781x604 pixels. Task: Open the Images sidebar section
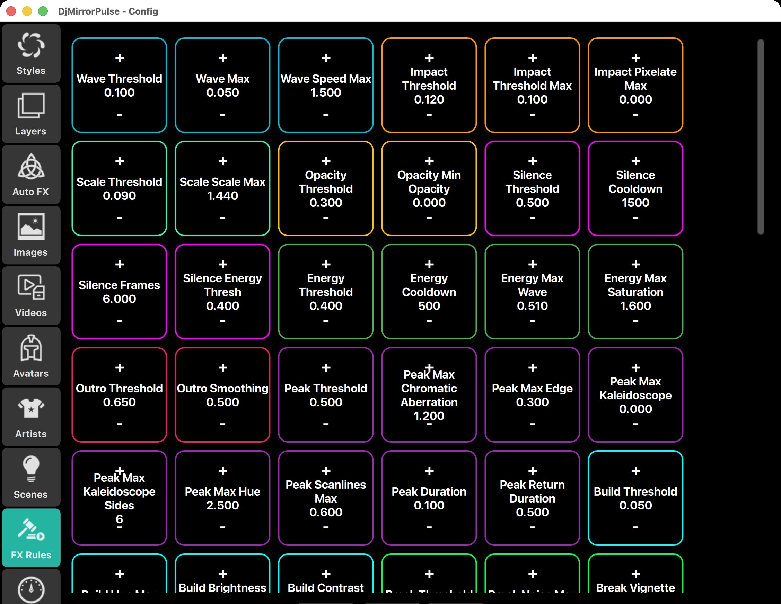31,235
